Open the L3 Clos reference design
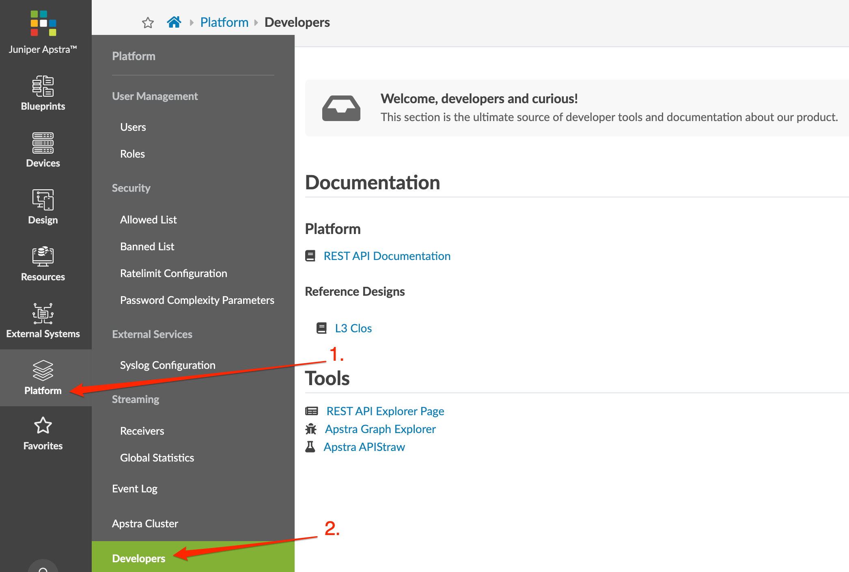Image resolution: width=849 pixels, height=572 pixels. 353,328
